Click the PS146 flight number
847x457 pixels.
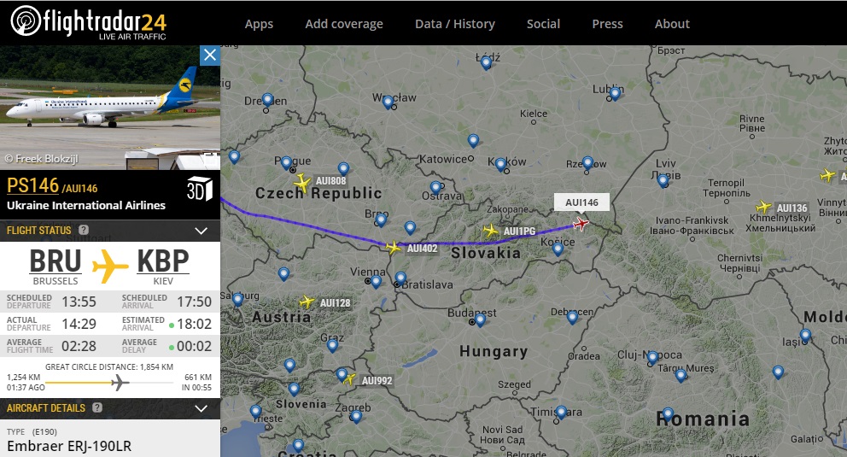click(32, 185)
